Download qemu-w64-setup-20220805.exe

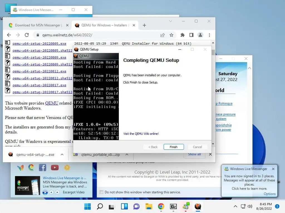(39, 44)
